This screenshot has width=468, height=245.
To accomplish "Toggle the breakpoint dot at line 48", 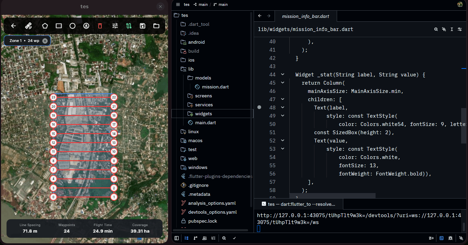I will coord(259,107).
